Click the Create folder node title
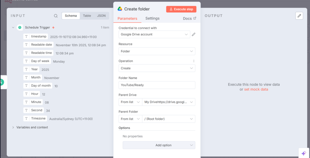The image size is (310, 158). click(x=137, y=9)
